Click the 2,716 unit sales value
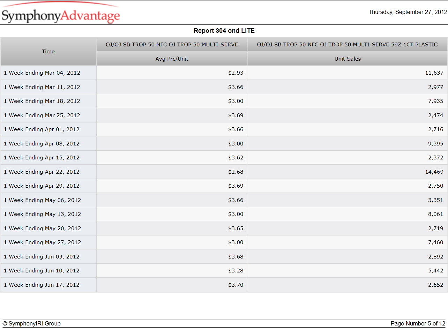This screenshot has width=448, height=330. [436, 129]
